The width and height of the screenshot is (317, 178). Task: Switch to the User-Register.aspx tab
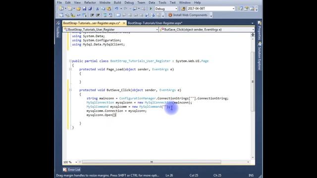click(x=155, y=23)
